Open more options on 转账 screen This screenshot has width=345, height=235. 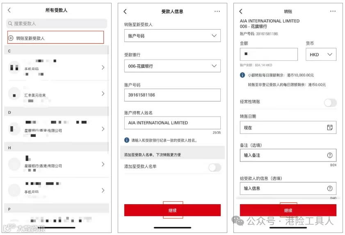[x=333, y=12]
